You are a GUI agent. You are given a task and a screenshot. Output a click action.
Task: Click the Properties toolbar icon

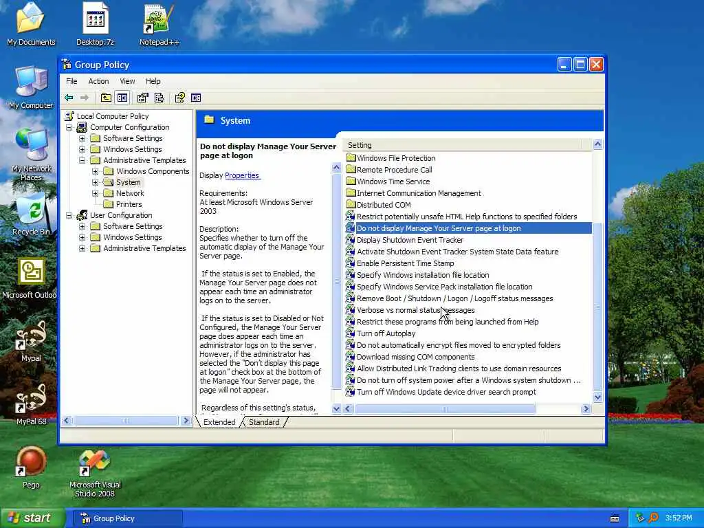coord(143,98)
